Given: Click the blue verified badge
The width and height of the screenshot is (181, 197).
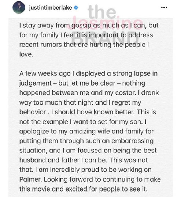Looking at the screenshot, I should click(x=76, y=8).
